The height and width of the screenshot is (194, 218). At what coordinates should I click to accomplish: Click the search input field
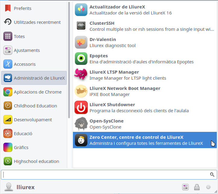tap(106, 175)
